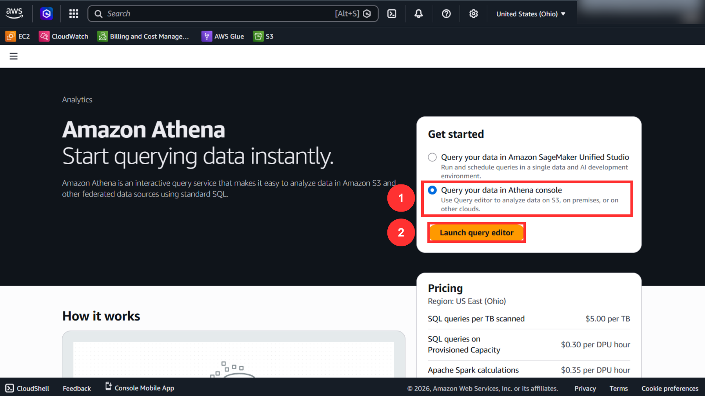This screenshot has height=396, width=705.
Task: Click the Billing and Cost Management icon
Action: point(102,36)
